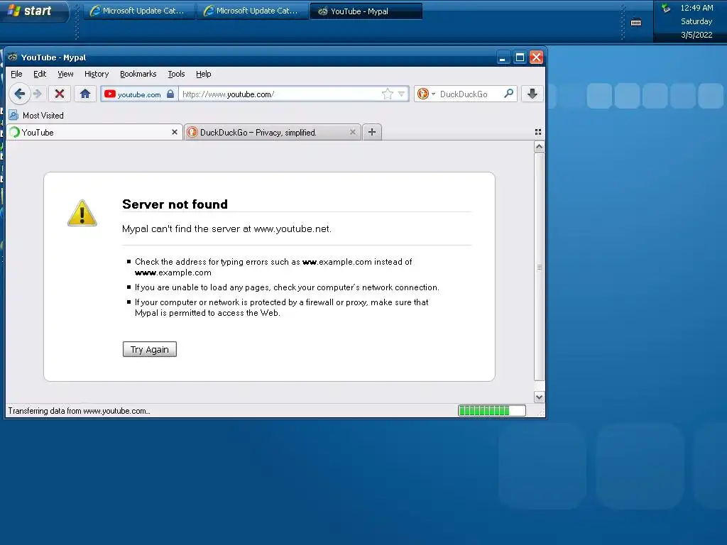The height and width of the screenshot is (545, 727).
Task: Open the tab groups grid icon
Action: (x=538, y=132)
